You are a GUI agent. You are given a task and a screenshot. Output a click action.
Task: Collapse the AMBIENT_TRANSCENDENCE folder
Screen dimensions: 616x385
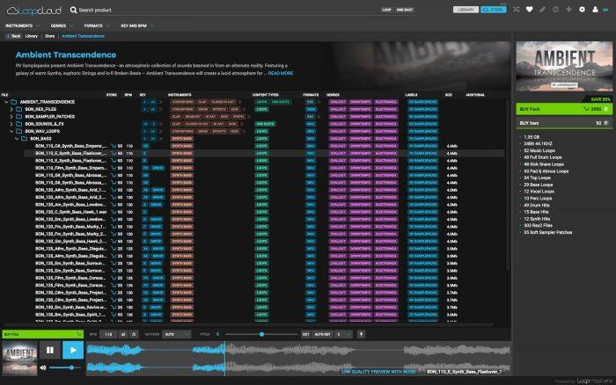[5, 101]
